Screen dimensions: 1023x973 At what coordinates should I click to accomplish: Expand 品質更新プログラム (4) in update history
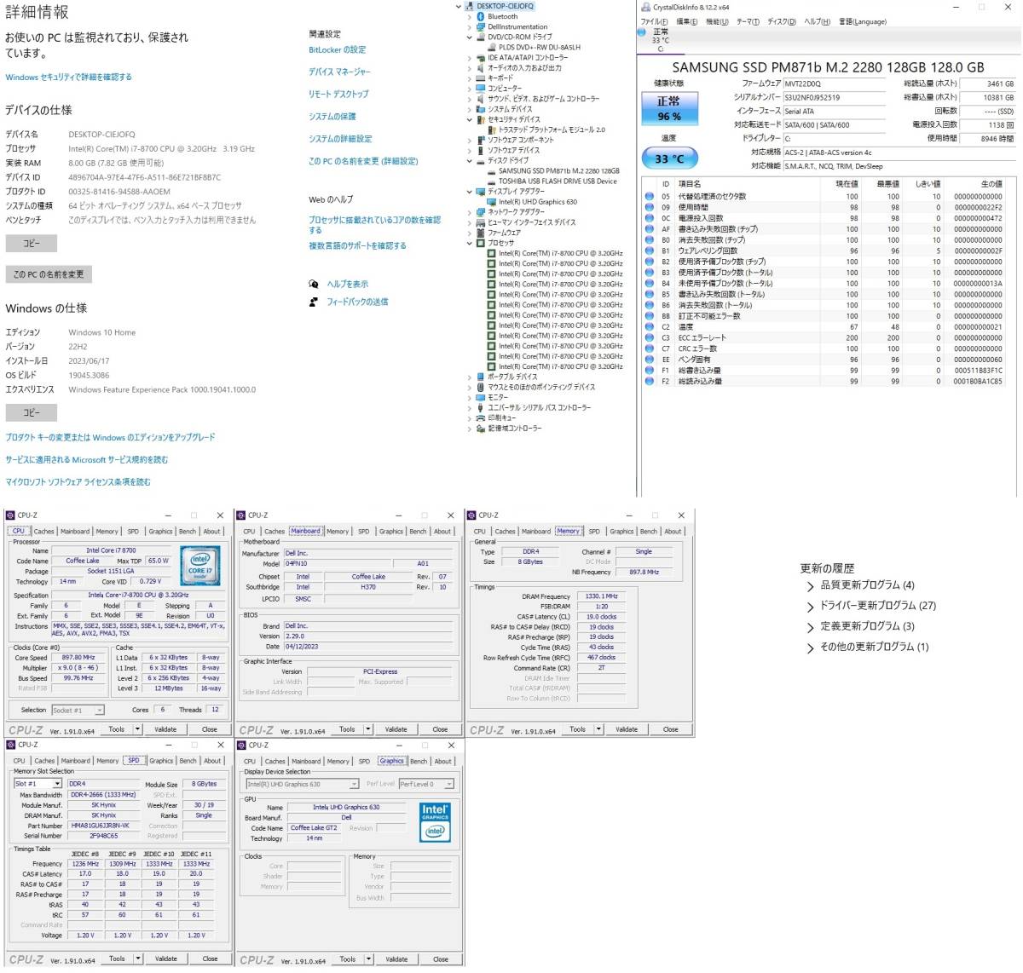coord(810,585)
